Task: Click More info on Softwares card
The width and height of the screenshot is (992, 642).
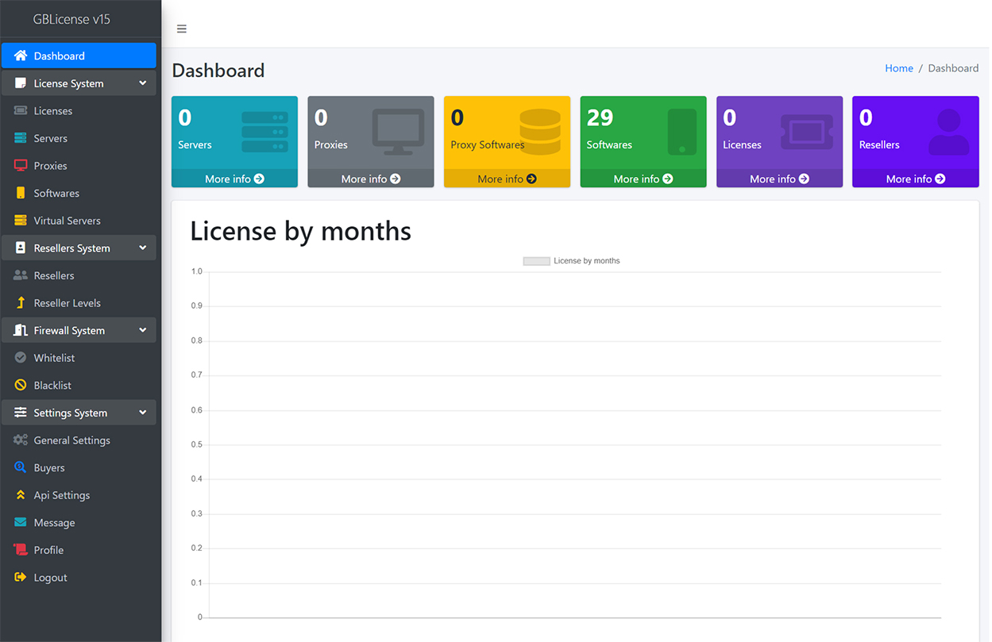Action: [x=643, y=179]
